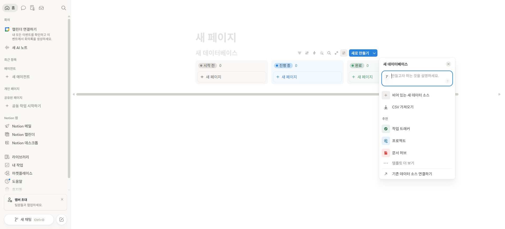Open view settings sliders icon
Screen dimensions: 505x229
[344, 53]
